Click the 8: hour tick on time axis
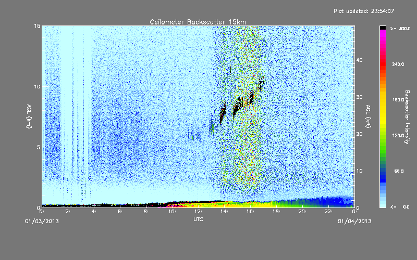The height and width of the screenshot is (260, 417). tap(146, 212)
